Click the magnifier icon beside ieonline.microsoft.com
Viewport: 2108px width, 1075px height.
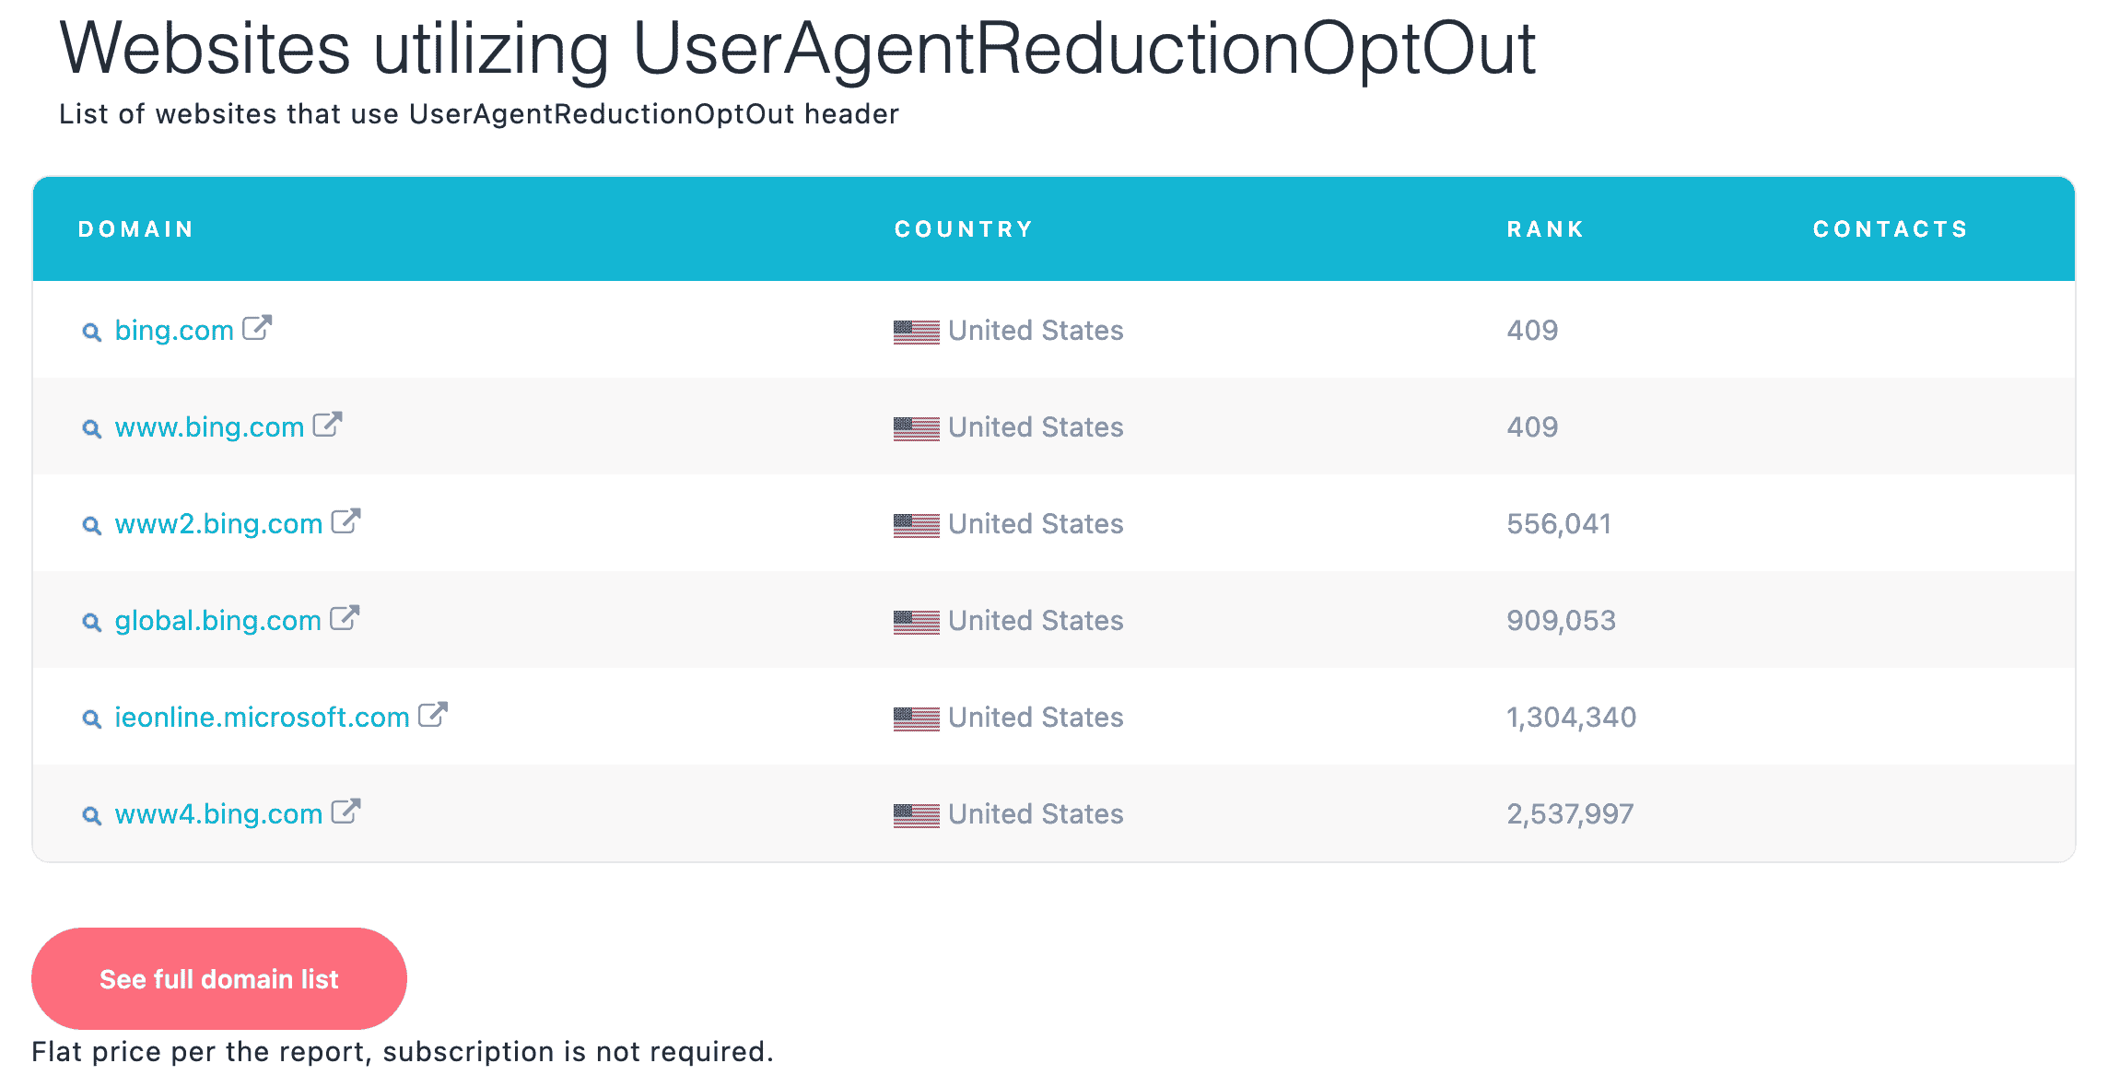[91, 719]
